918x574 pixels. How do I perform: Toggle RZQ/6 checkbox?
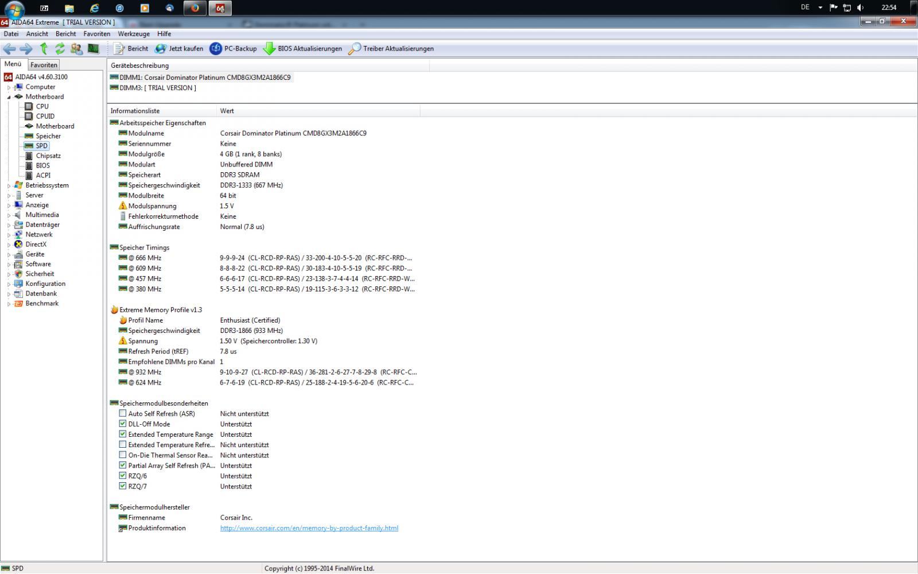122,475
